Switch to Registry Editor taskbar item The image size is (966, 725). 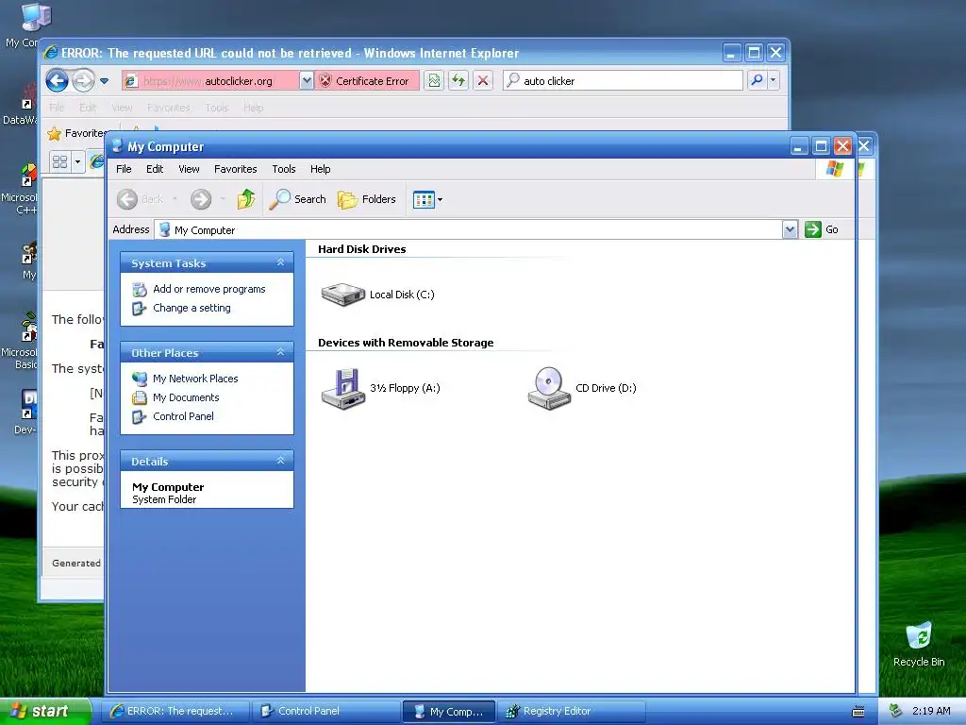pos(571,711)
